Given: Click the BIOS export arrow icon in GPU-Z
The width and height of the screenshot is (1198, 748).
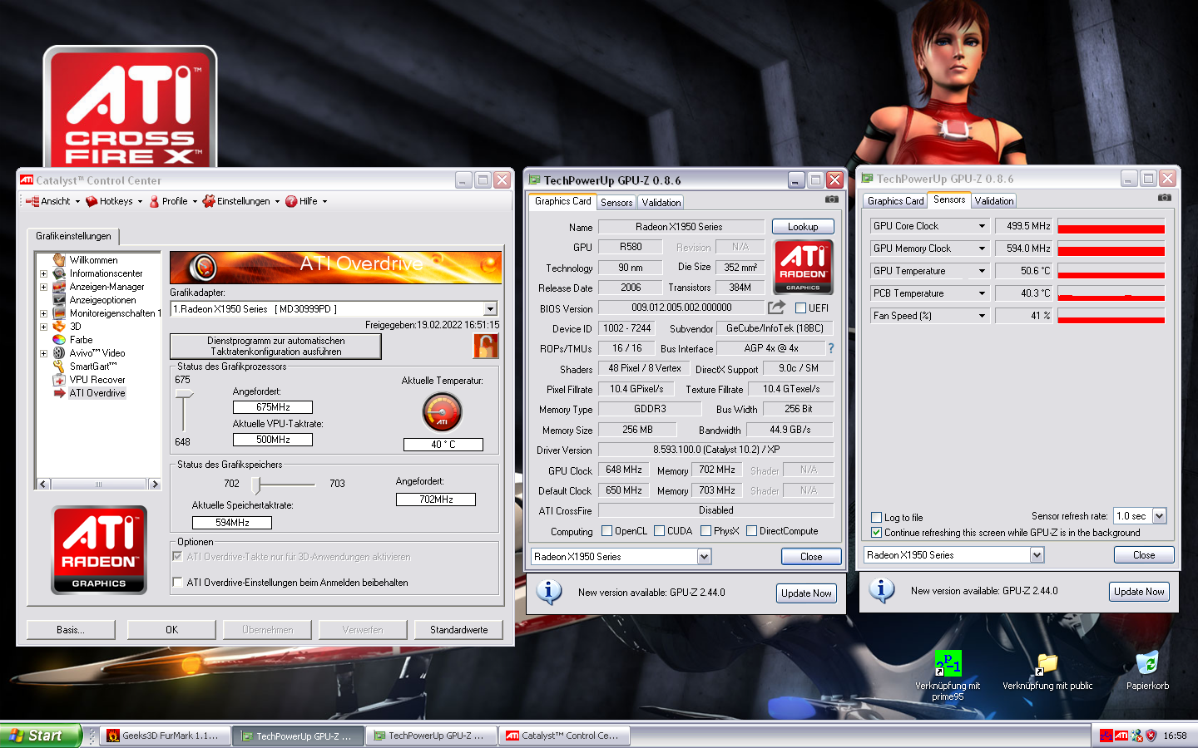Looking at the screenshot, I should (x=776, y=307).
